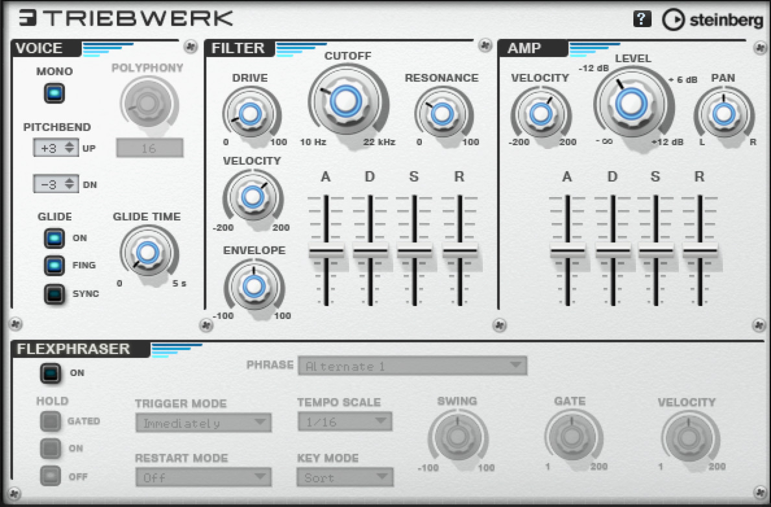The image size is (771, 507).
Task: Click the Amp envelope Attack slider handle
Action: (567, 251)
